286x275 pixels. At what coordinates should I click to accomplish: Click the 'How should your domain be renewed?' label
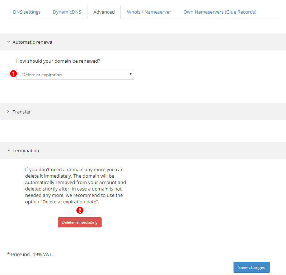[x=58, y=61]
